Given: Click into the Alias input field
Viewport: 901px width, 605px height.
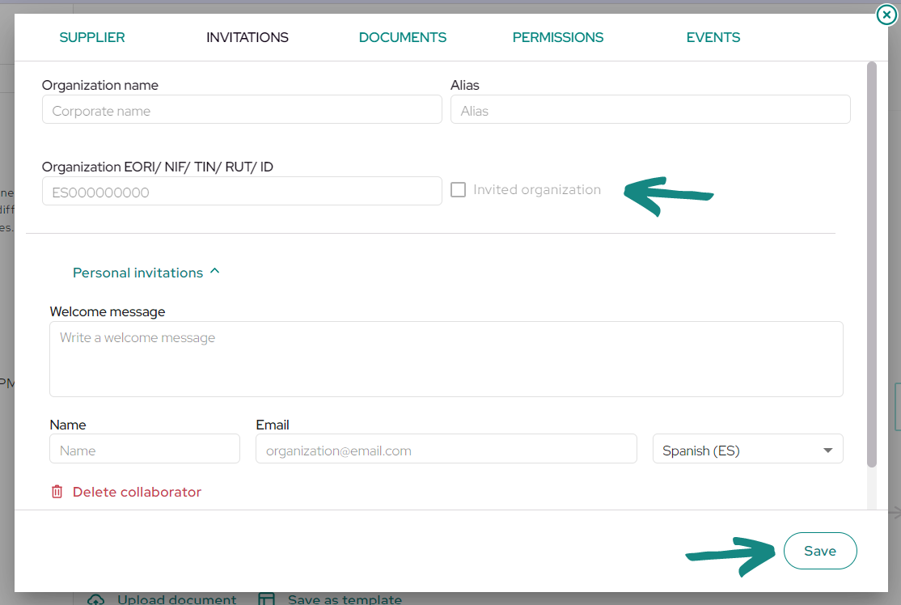Looking at the screenshot, I should (x=650, y=109).
